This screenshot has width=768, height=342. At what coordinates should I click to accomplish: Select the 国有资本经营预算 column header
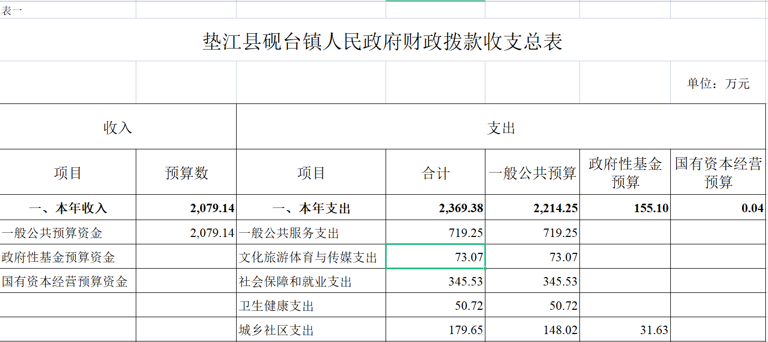click(x=718, y=173)
